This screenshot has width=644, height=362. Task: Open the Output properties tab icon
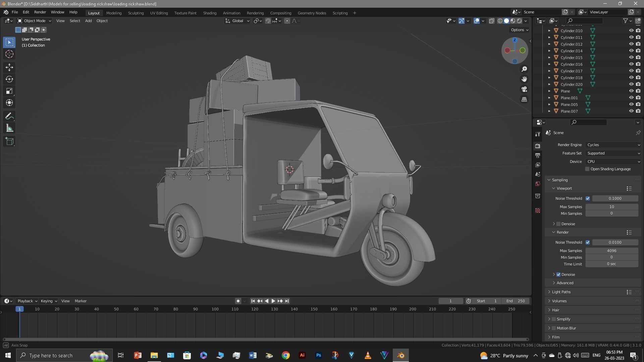(x=538, y=156)
